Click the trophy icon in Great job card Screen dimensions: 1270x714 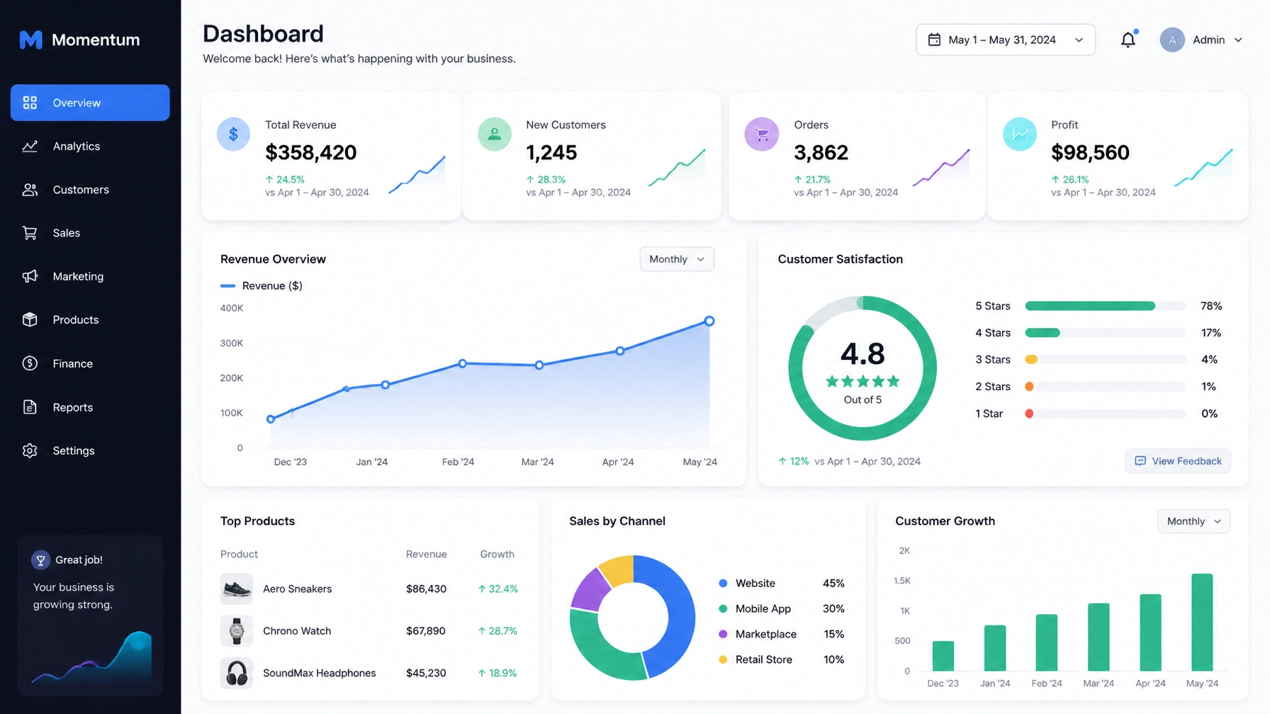[41, 560]
